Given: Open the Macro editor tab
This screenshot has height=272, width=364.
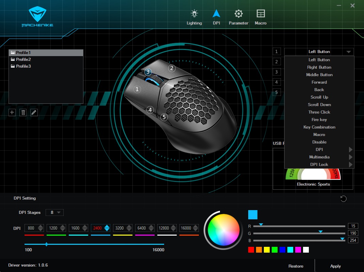Looking at the screenshot, I should point(260,17).
